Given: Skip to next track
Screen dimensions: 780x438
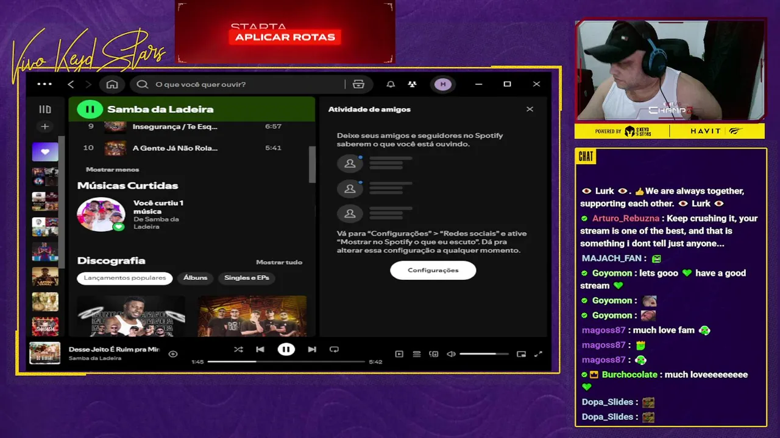Looking at the screenshot, I should point(312,350).
